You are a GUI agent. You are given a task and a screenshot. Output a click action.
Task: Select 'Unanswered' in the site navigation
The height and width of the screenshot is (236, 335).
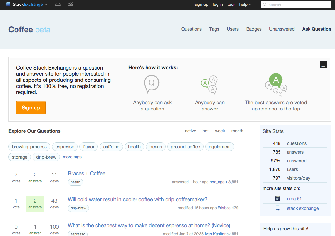[x=282, y=29]
